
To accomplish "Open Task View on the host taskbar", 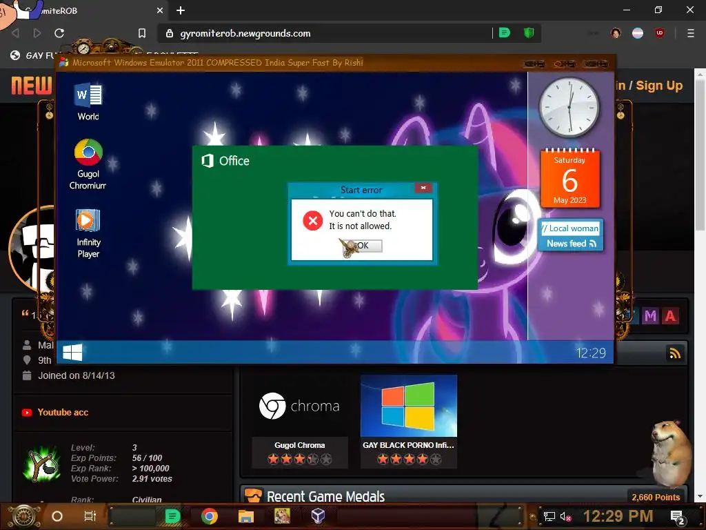I will coord(90,516).
